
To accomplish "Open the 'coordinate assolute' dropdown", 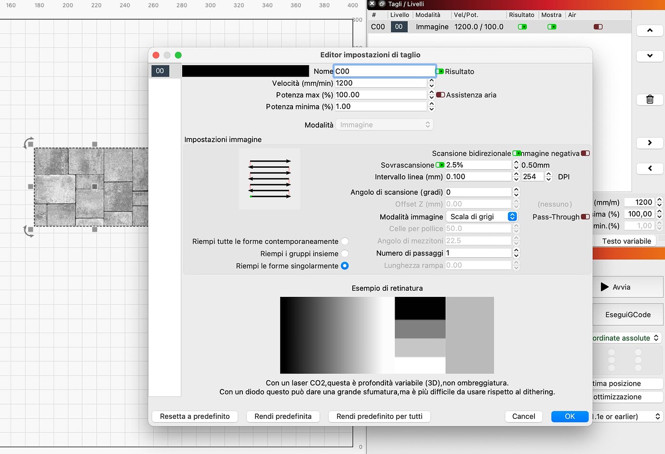I will [x=626, y=338].
